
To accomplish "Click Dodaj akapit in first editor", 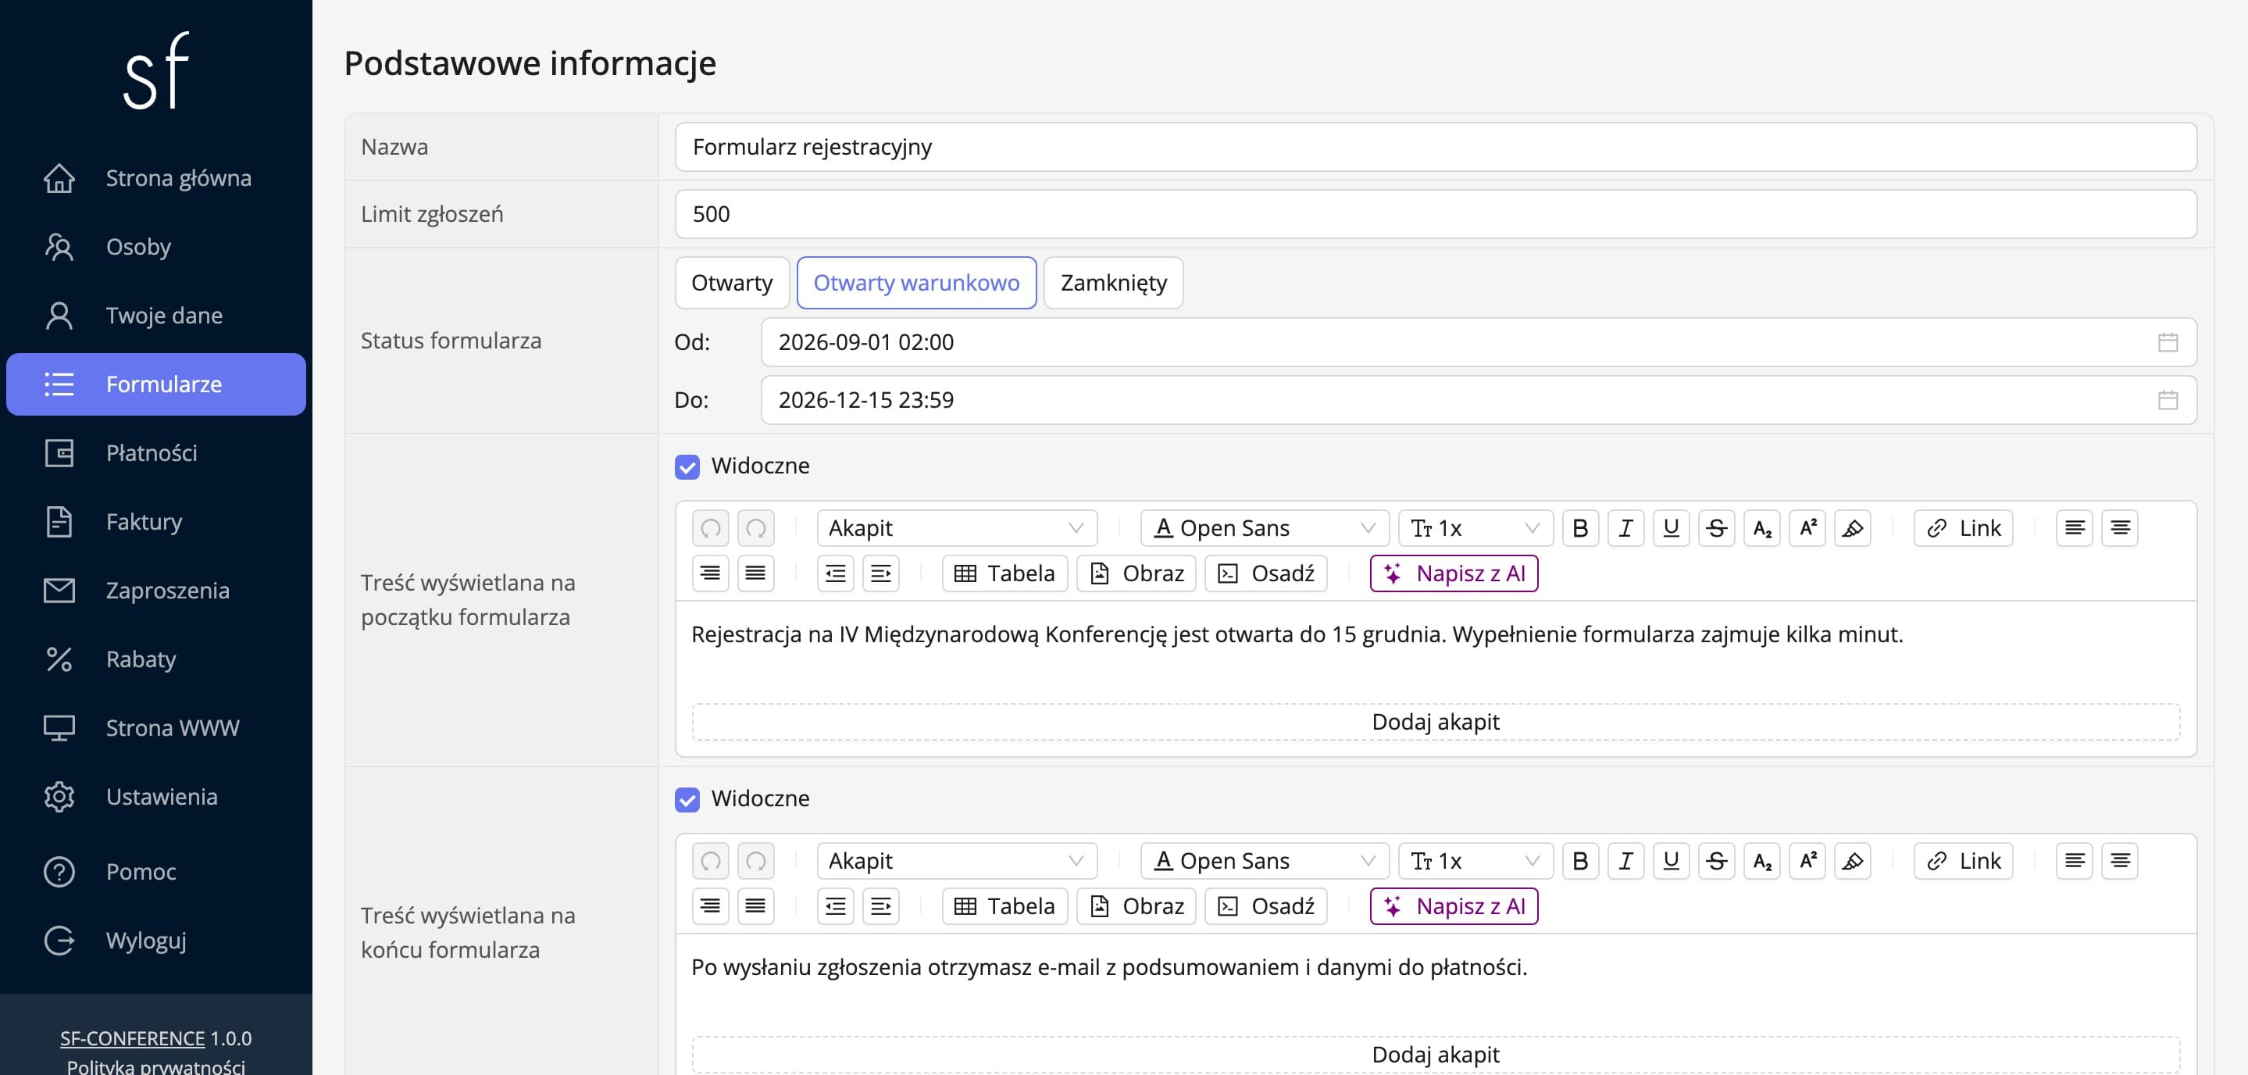I will [1436, 723].
